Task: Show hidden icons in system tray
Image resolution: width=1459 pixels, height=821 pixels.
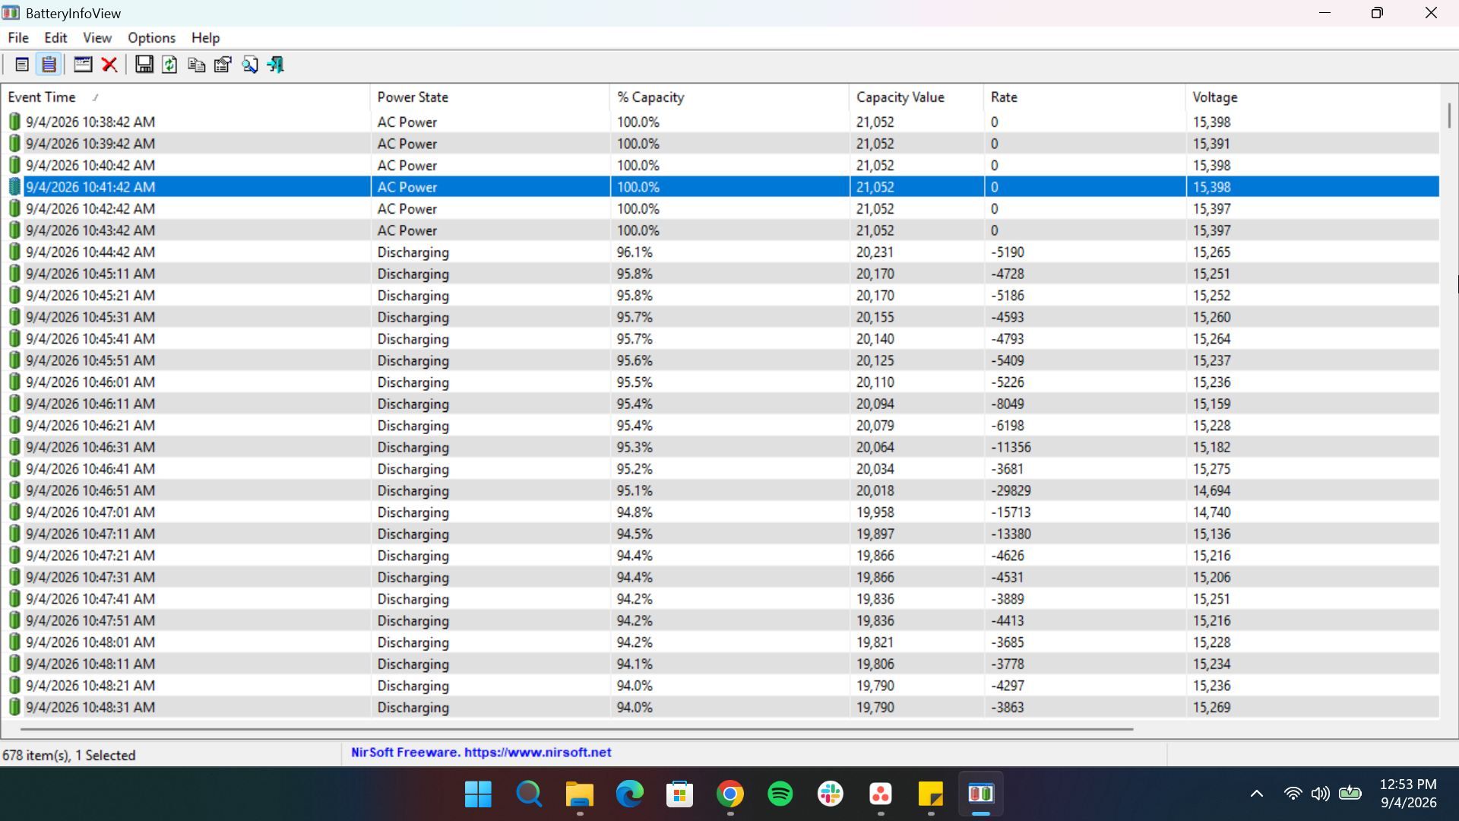Action: coord(1257,794)
